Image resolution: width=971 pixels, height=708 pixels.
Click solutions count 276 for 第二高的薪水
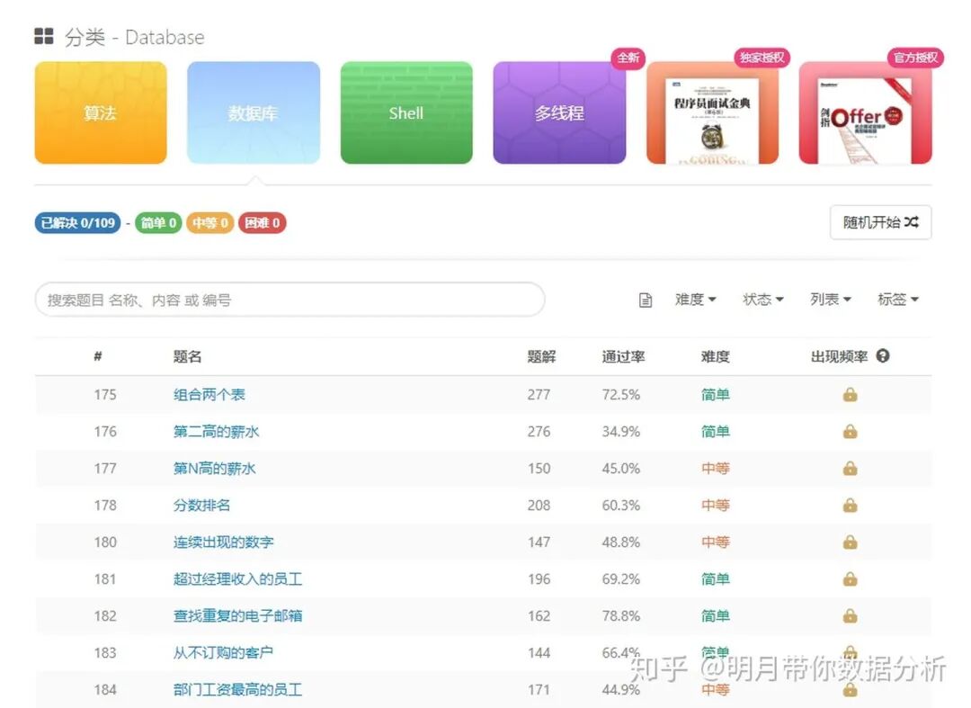coord(539,432)
